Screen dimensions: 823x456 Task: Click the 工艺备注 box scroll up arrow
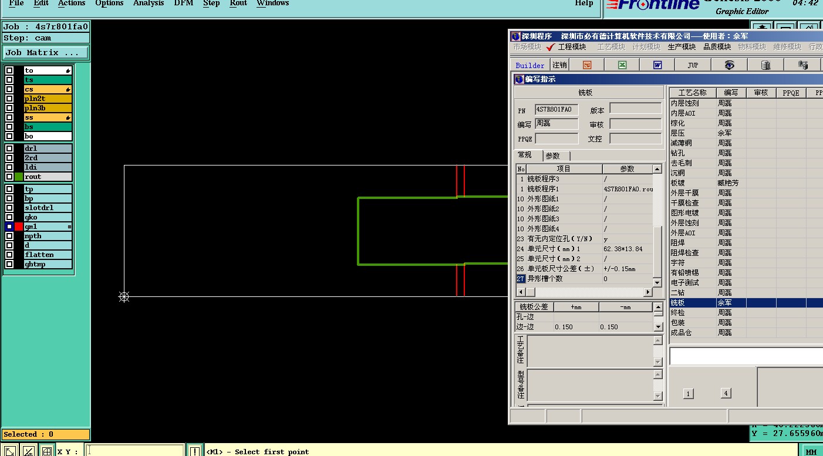[658, 339]
